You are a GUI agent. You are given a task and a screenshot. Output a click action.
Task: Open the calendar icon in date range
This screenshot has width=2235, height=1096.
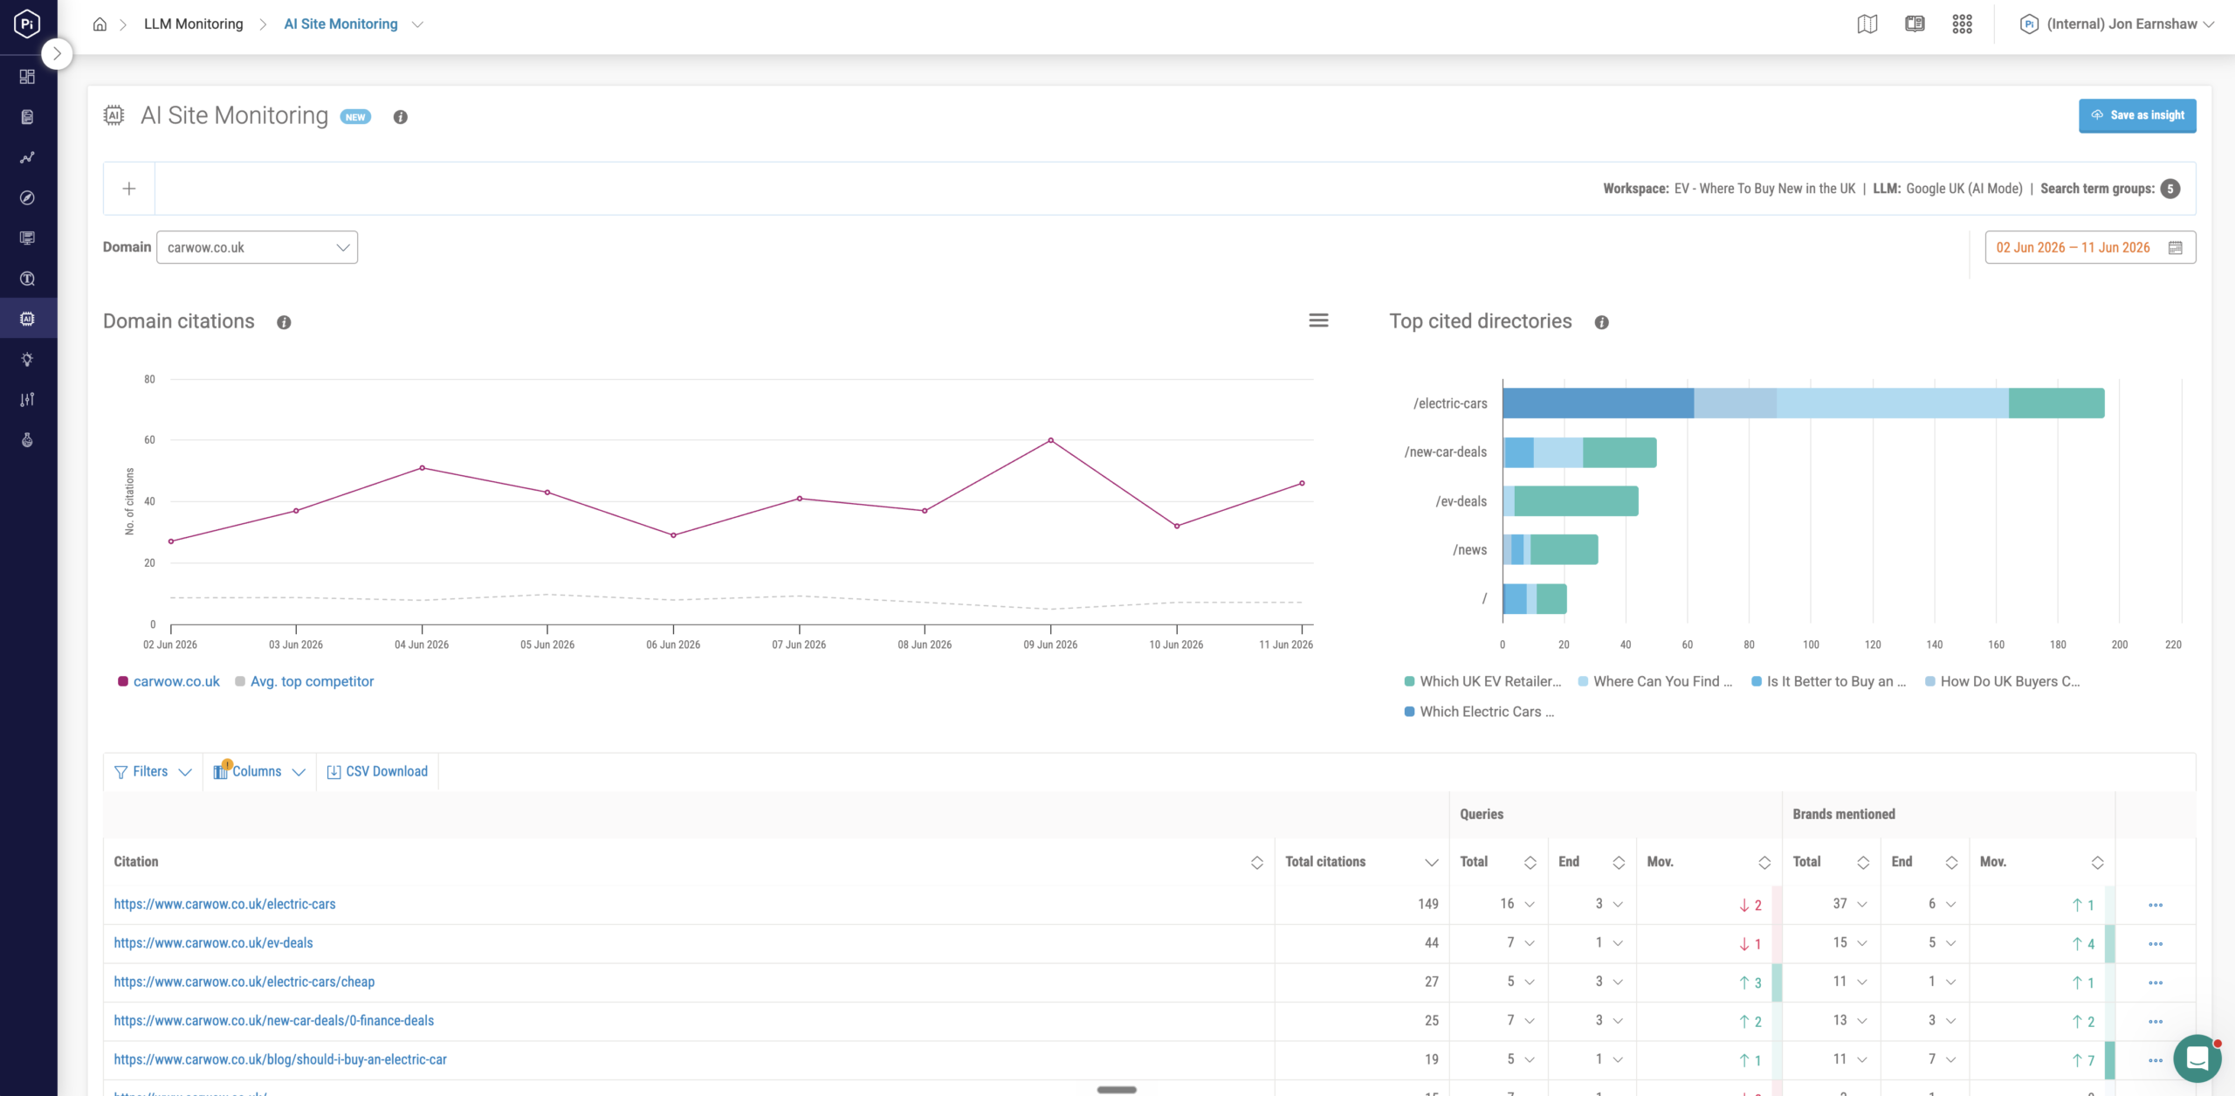click(x=2175, y=248)
